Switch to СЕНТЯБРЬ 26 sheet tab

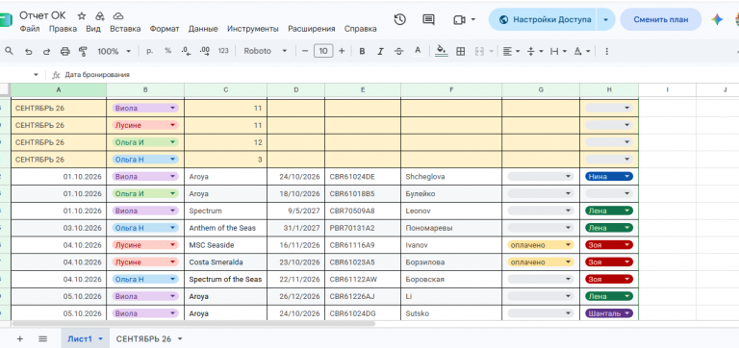(x=143, y=339)
